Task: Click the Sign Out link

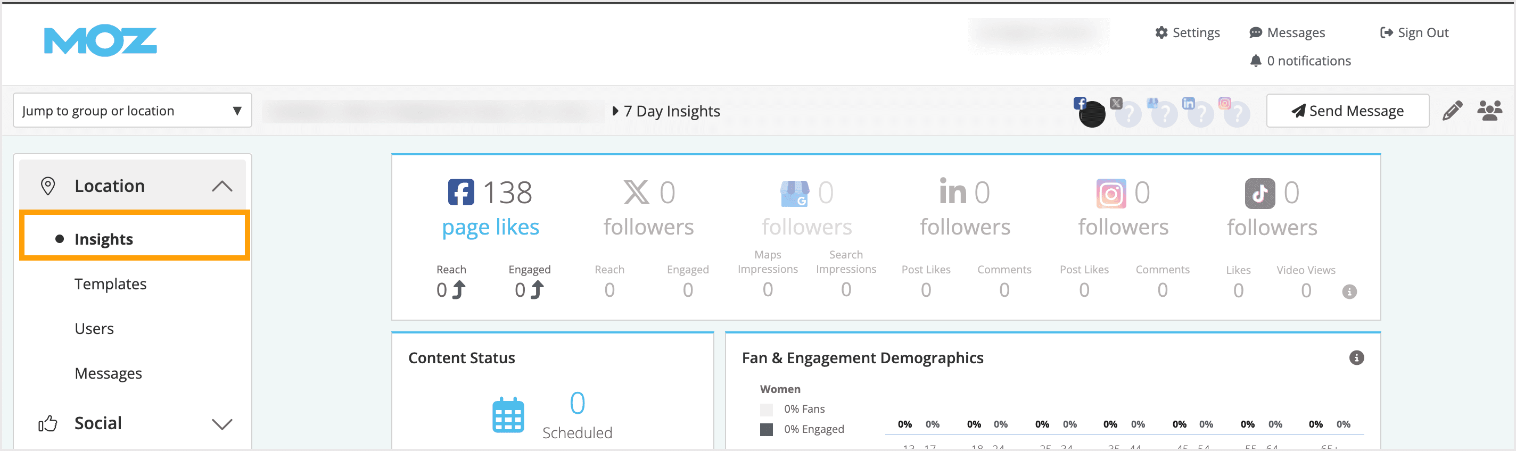Action: pyautogui.click(x=1414, y=33)
